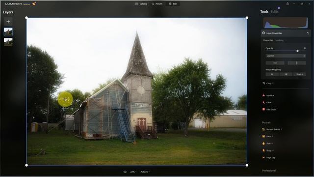Click the "Image Mapping" label
The width and height of the screenshot is (314, 177).
coord(273,70)
